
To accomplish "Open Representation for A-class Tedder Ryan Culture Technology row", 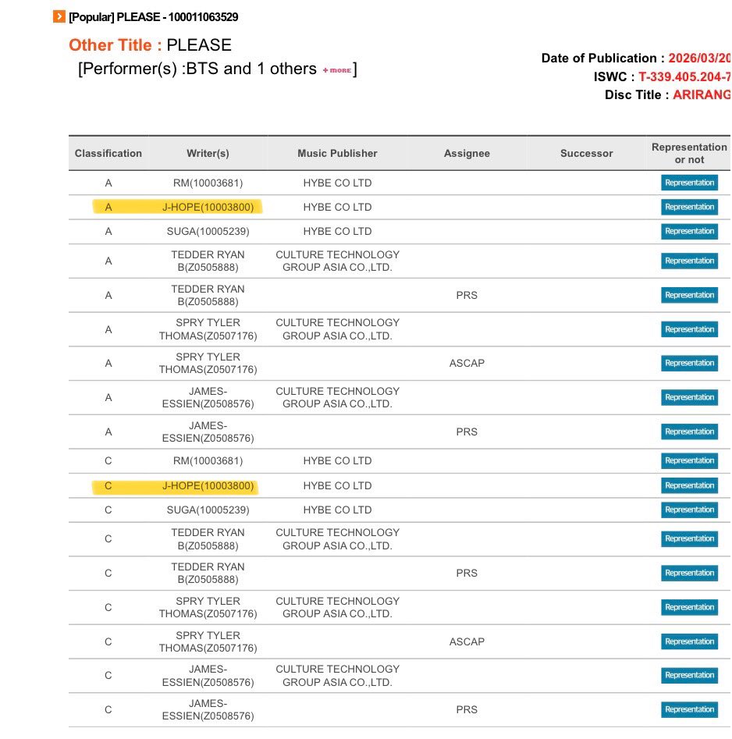I will point(689,261).
